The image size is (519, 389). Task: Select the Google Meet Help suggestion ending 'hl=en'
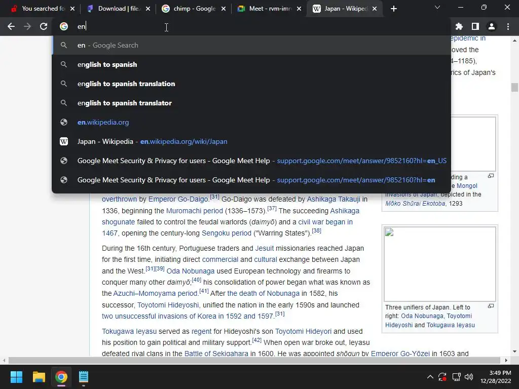coord(251,180)
